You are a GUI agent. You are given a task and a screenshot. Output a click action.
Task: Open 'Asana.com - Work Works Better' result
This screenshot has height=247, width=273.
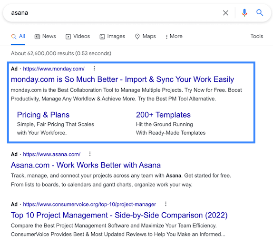(86, 165)
